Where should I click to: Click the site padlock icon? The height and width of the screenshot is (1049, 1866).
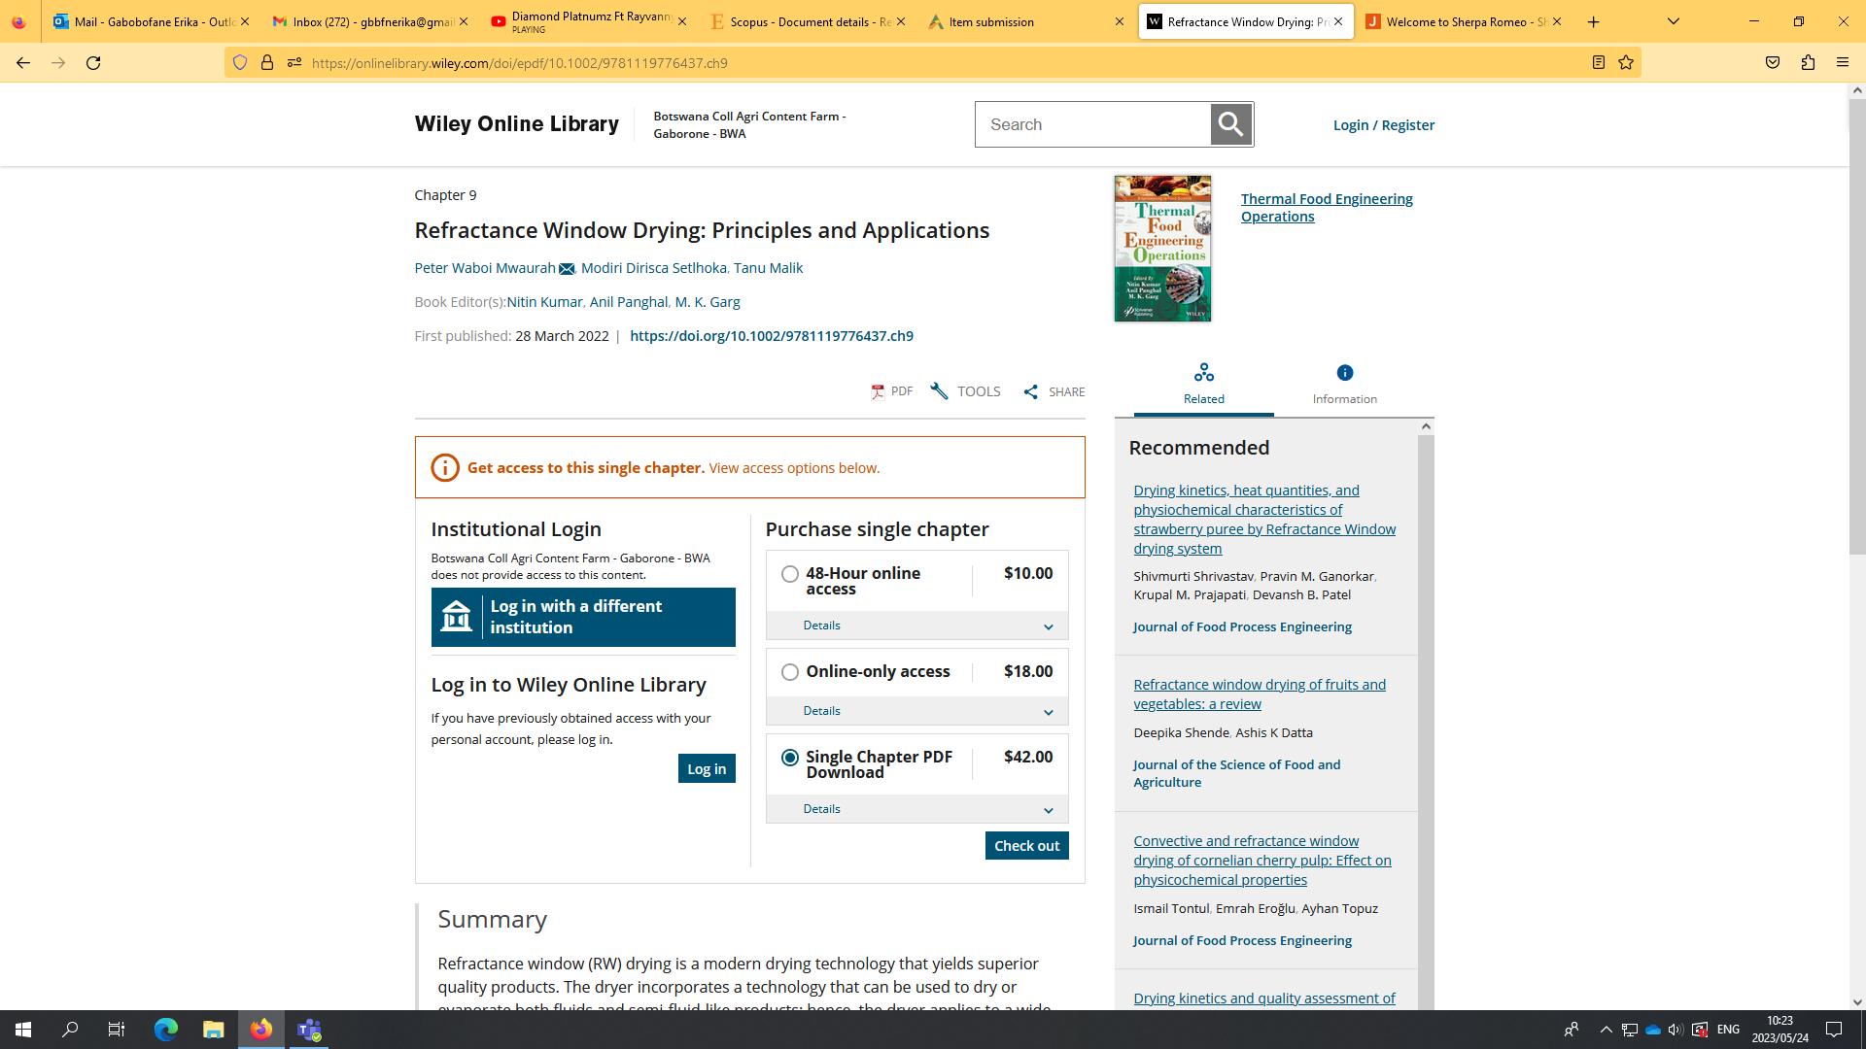(x=267, y=62)
